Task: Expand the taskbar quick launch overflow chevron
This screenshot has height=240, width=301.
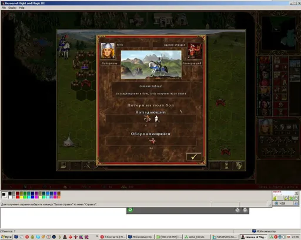Action: point(97,236)
